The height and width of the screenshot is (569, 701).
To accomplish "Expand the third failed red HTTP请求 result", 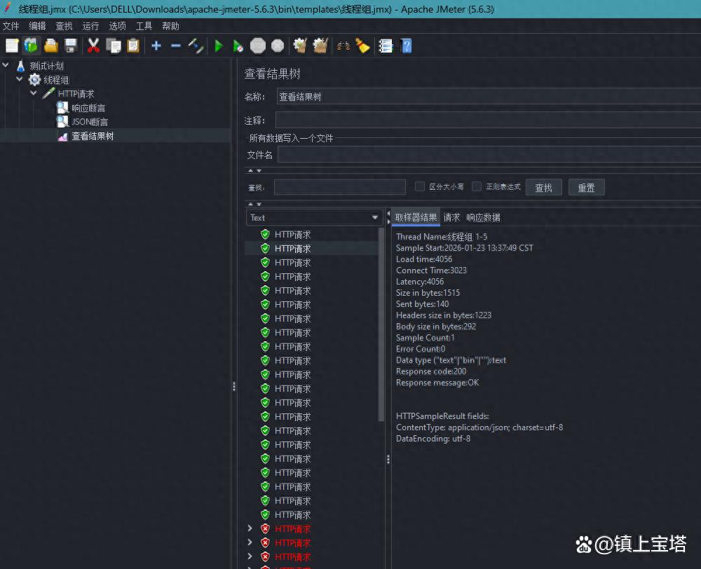I will tap(250, 556).
